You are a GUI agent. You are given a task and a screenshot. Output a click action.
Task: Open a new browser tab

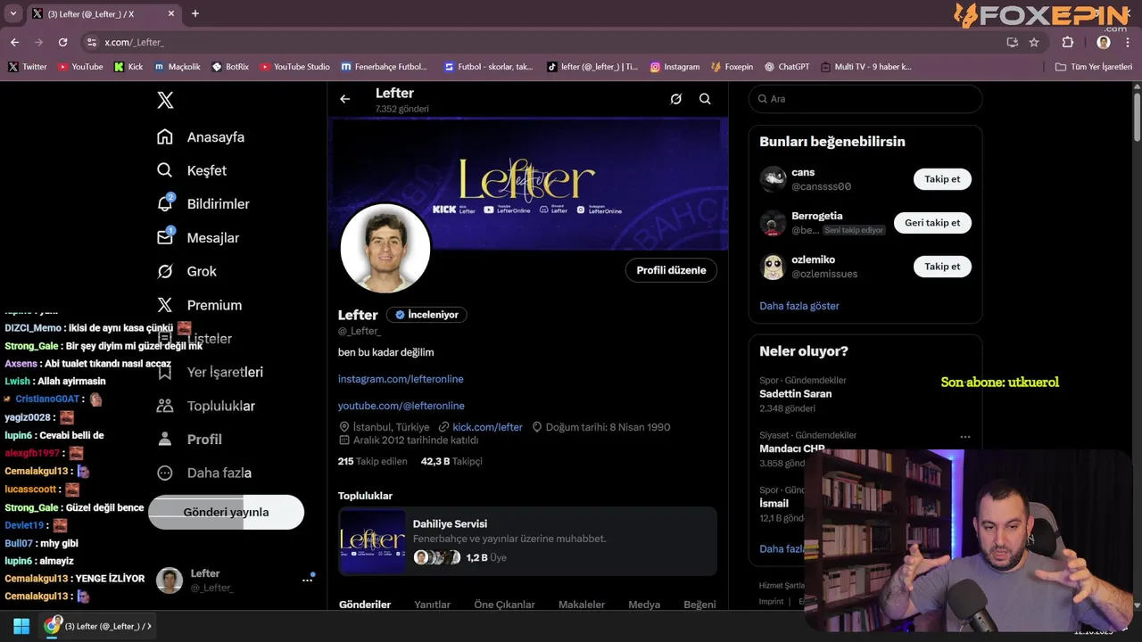tap(195, 13)
